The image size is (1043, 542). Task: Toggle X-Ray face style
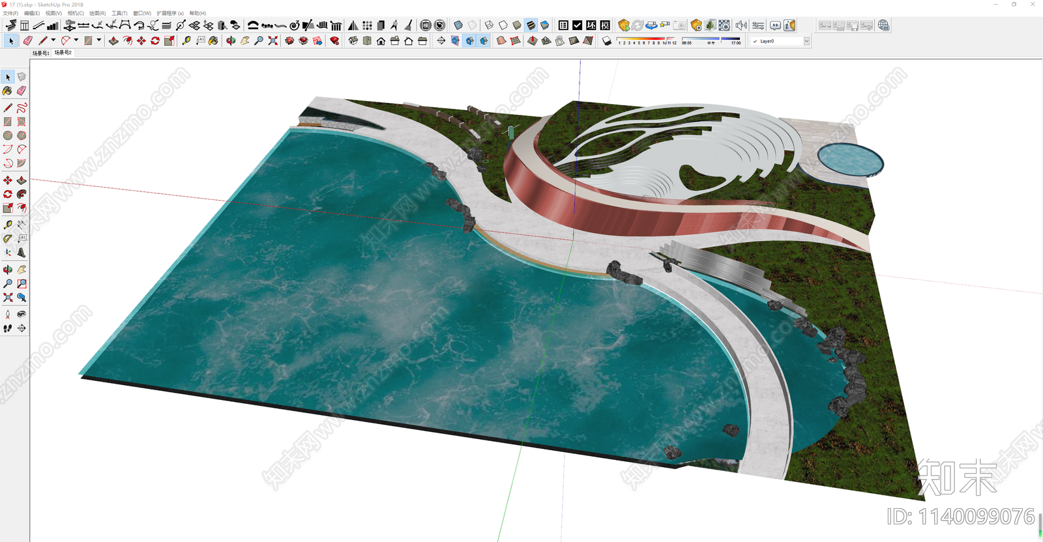tap(458, 25)
